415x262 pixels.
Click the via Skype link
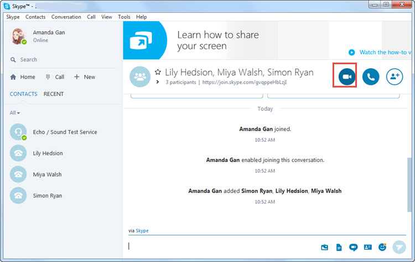(142, 231)
